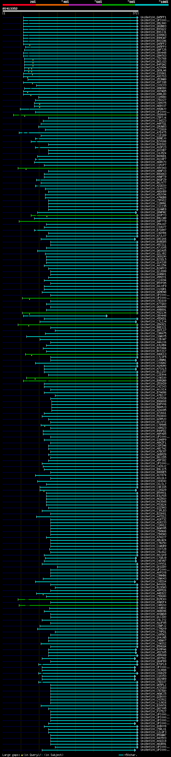Image resolution: width=171 pixels, height=757 pixels.
Task: Click the query end position 372
Action: click(135, 13)
